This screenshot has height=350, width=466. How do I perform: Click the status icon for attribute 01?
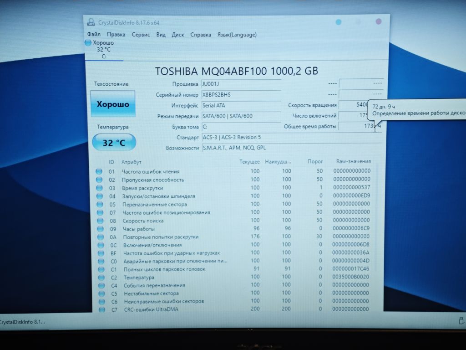99,171
